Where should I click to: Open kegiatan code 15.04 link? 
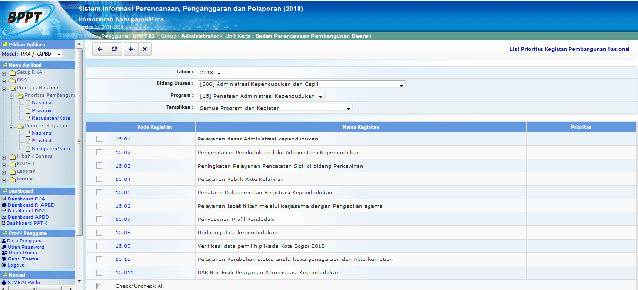tap(123, 180)
